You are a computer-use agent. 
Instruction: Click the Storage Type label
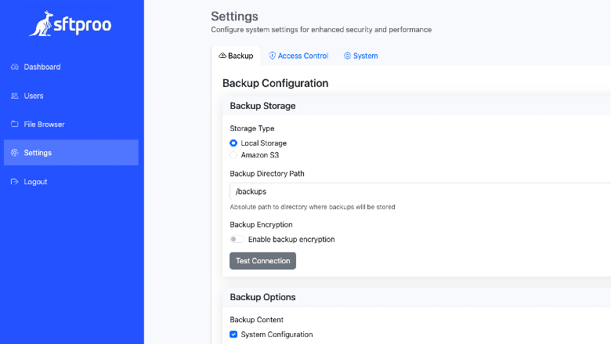(252, 129)
